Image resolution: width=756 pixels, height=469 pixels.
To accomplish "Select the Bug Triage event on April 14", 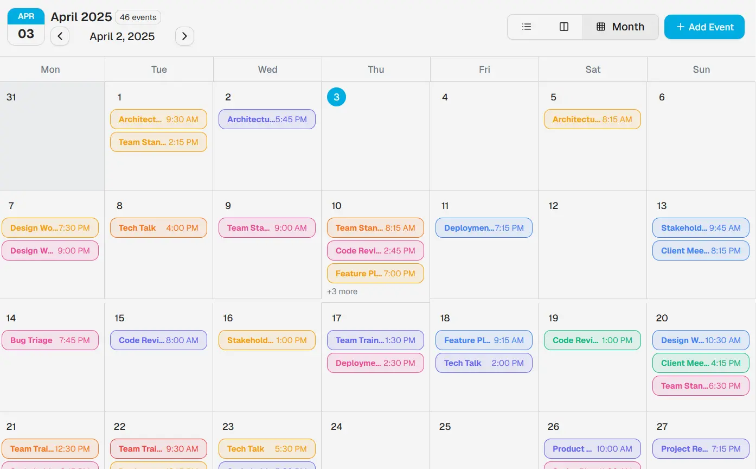I will click(50, 340).
